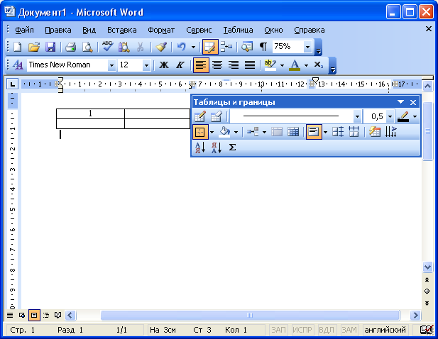Save document with floppy disk icon
The height and width of the screenshot is (339, 438).
[x=50, y=47]
